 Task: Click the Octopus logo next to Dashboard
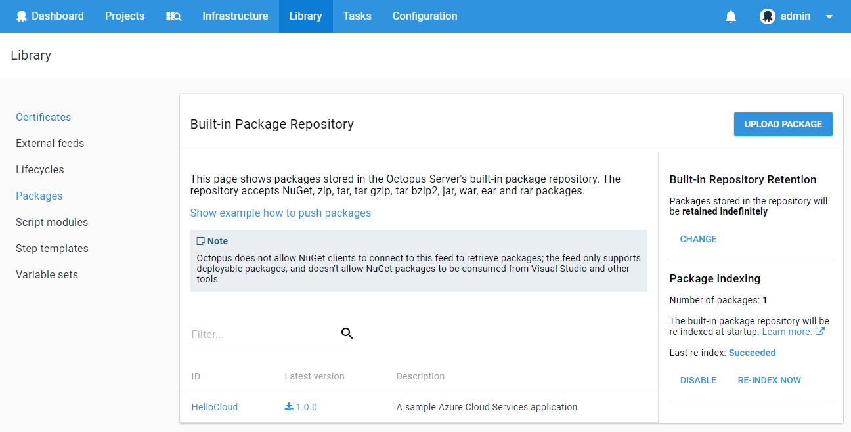point(21,16)
